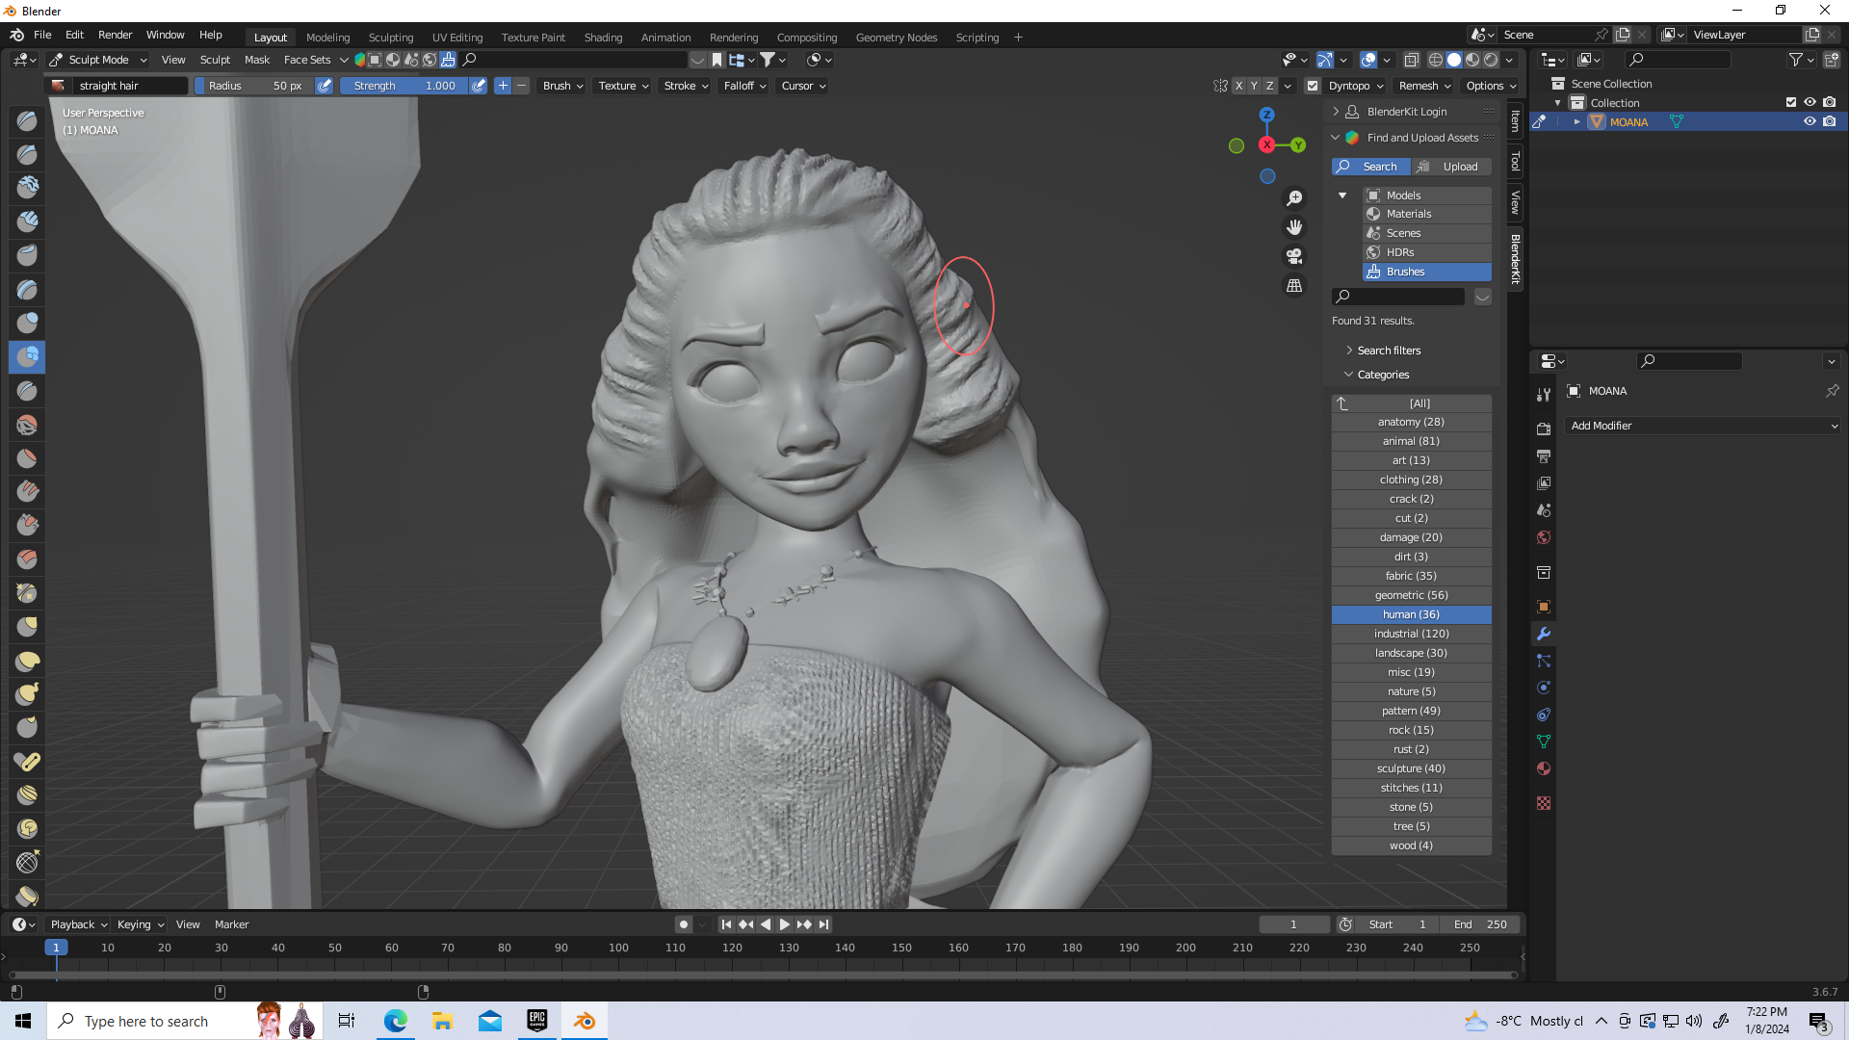
Task: Select the Elastic Deform brush tool
Action: pyautogui.click(x=27, y=661)
